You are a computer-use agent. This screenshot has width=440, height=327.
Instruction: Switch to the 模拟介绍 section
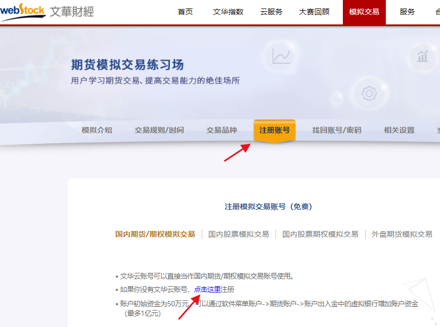click(x=97, y=130)
